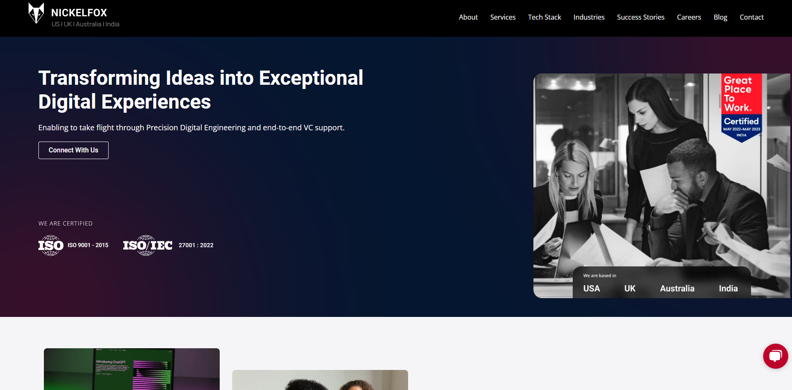Click the Connect With Us button
This screenshot has width=792, height=390.
coord(74,150)
